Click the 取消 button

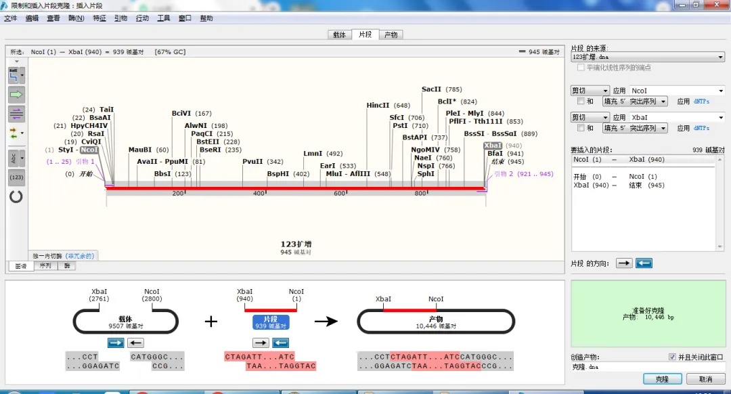[x=705, y=379]
